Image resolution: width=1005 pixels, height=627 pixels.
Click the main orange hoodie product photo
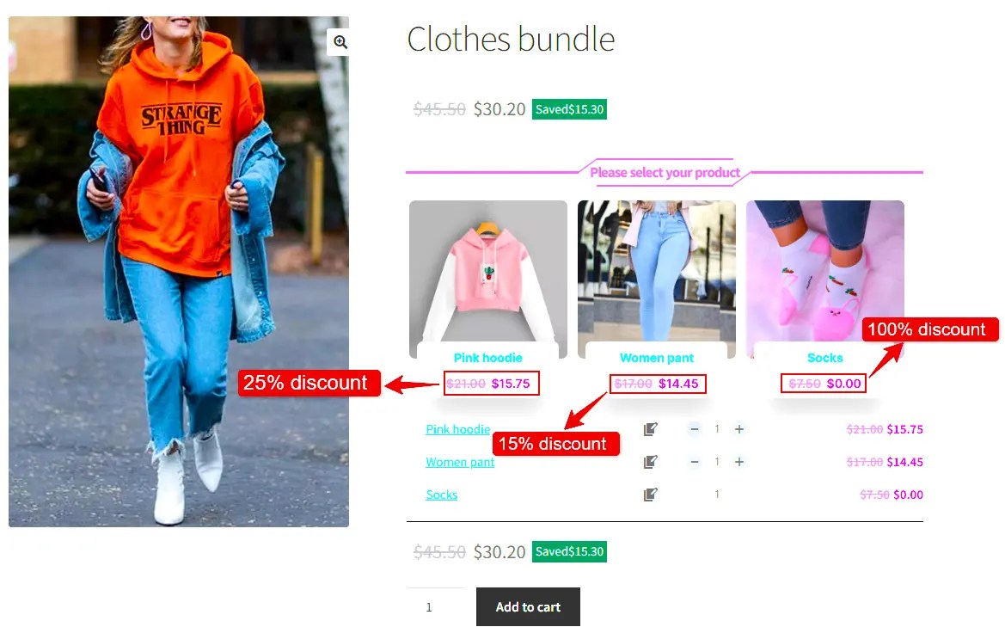pos(179,272)
